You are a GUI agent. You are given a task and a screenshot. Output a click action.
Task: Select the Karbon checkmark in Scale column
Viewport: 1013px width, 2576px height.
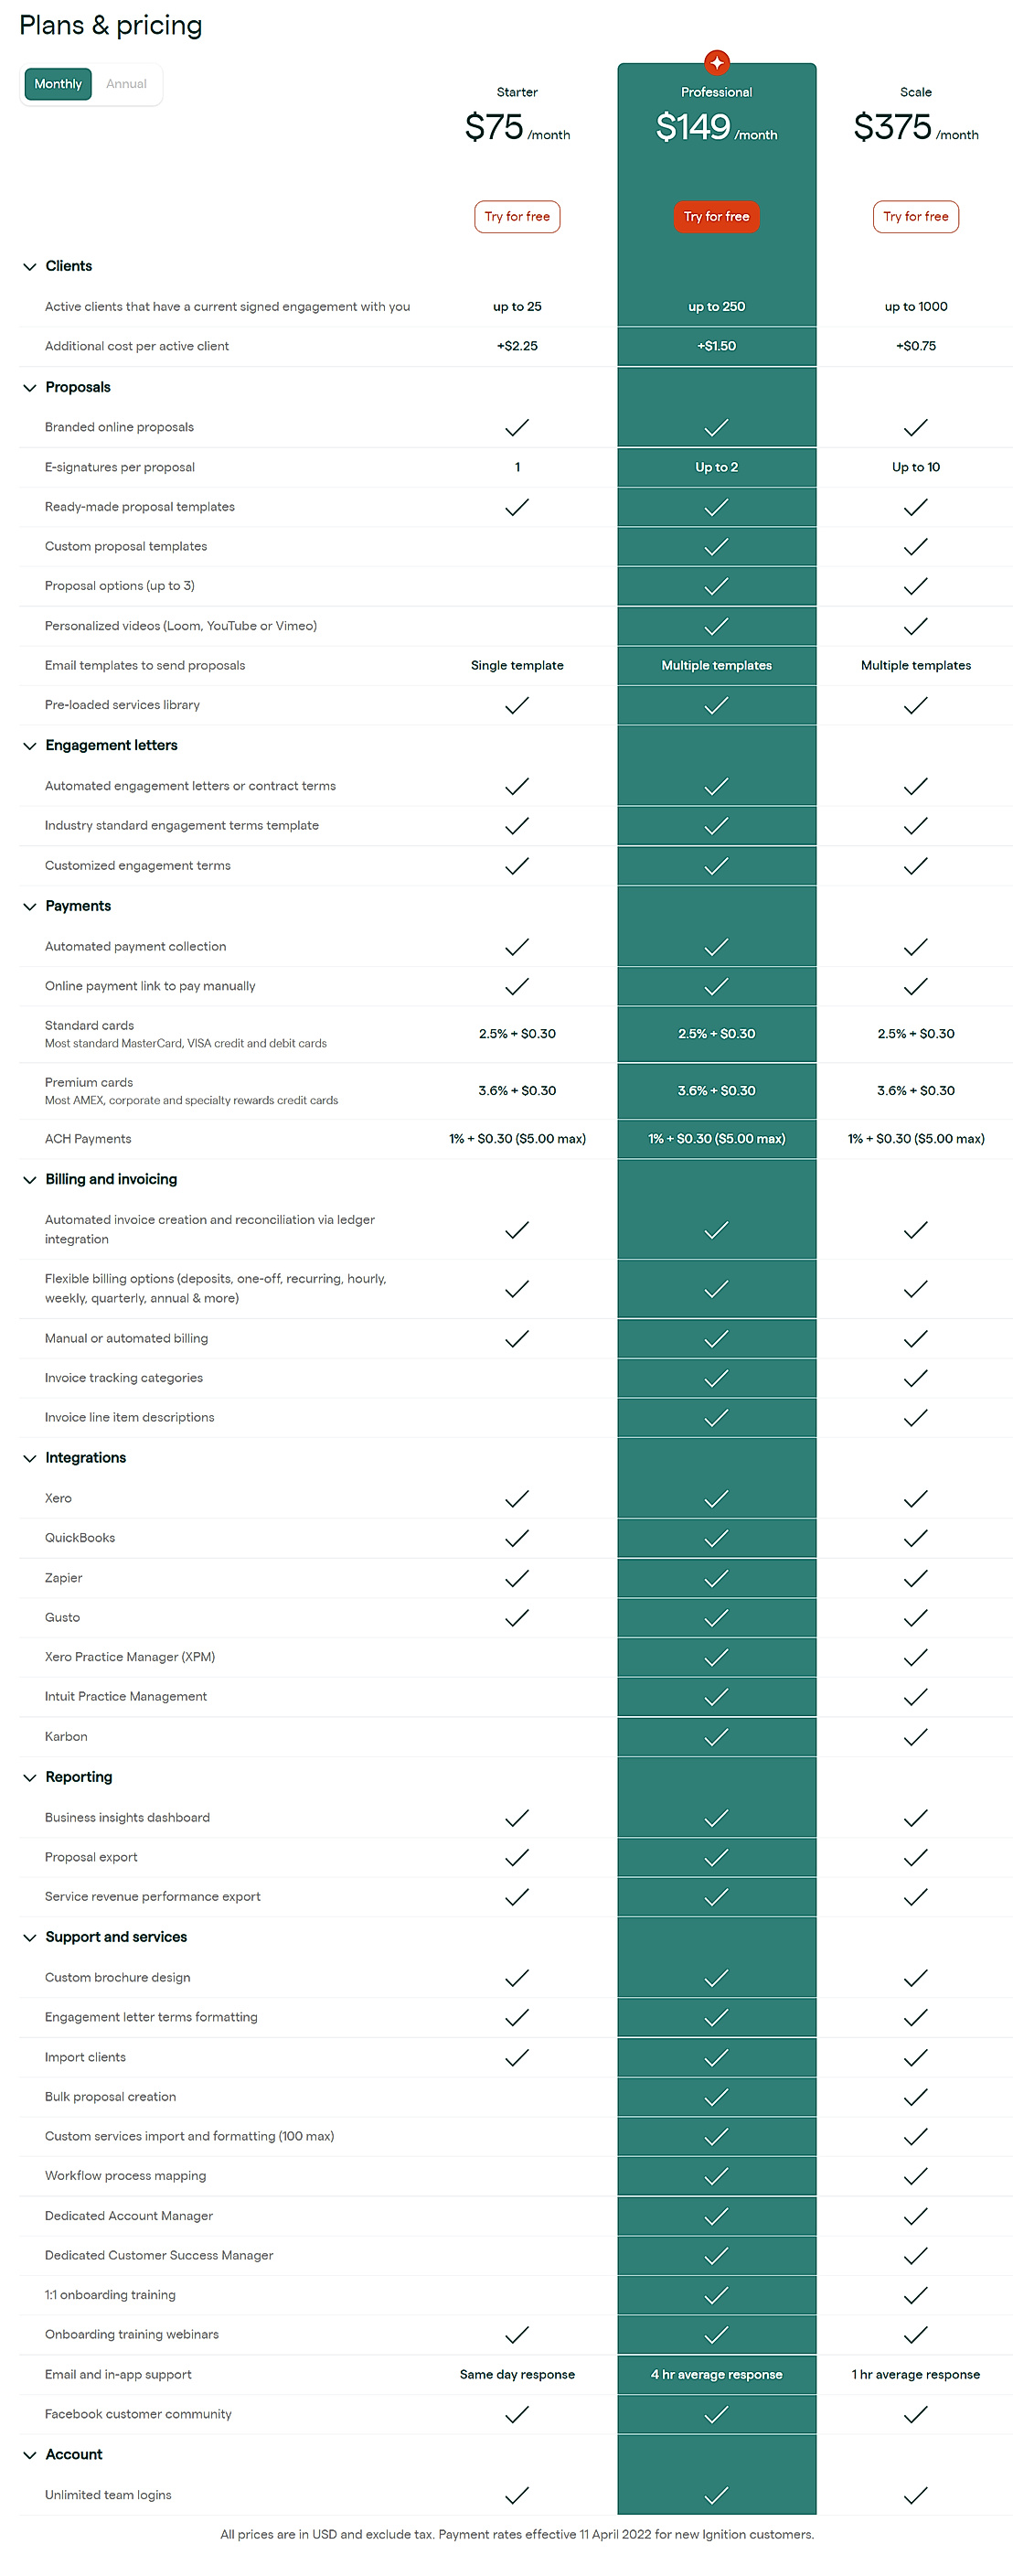point(914,1737)
